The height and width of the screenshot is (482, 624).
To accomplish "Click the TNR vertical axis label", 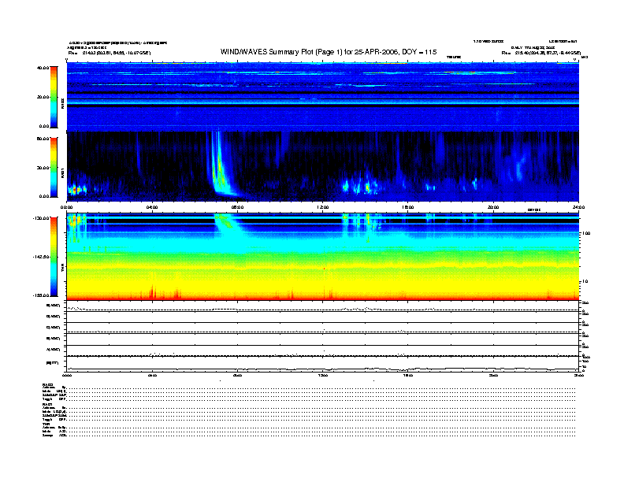I will coord(62,267).
